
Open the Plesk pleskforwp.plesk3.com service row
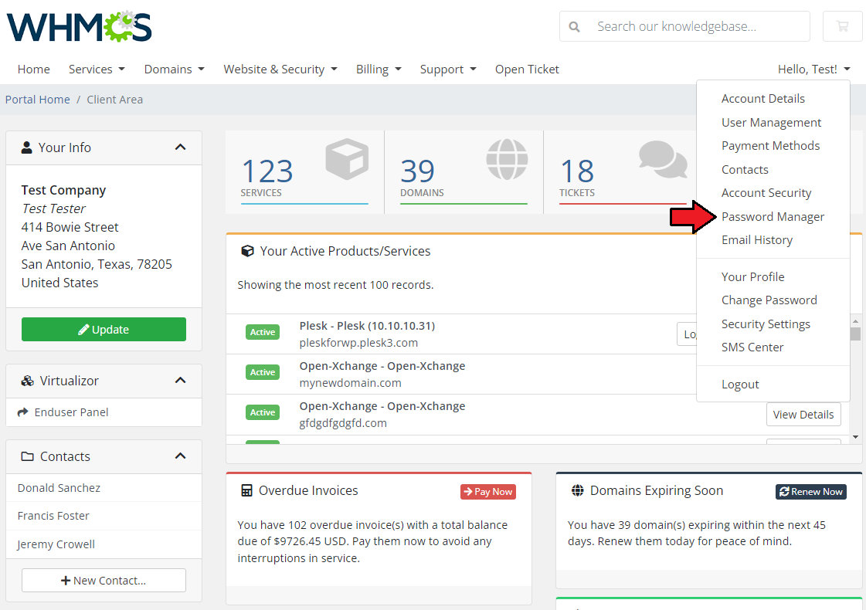pyautogui.click(x=460, y=334)
